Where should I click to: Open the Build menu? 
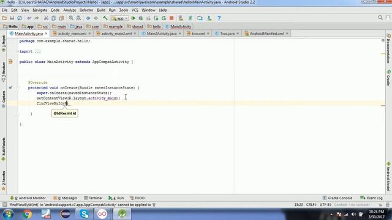click(x=101, y=10)
